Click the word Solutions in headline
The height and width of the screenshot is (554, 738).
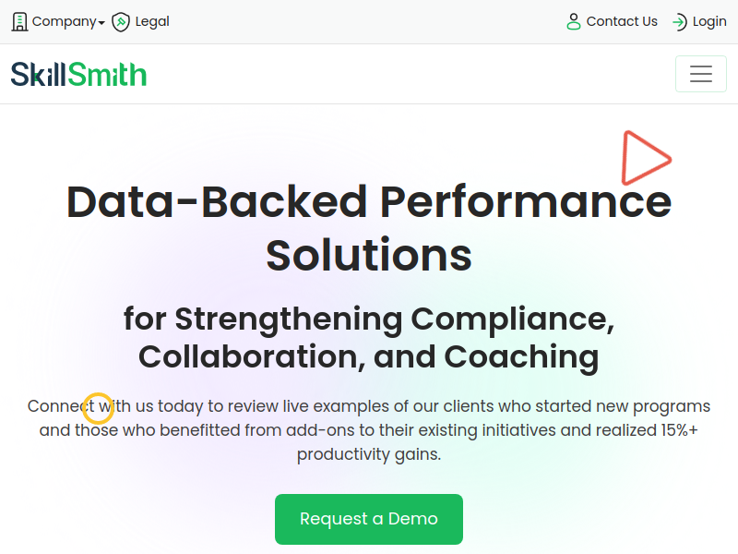tap(369, 256)
